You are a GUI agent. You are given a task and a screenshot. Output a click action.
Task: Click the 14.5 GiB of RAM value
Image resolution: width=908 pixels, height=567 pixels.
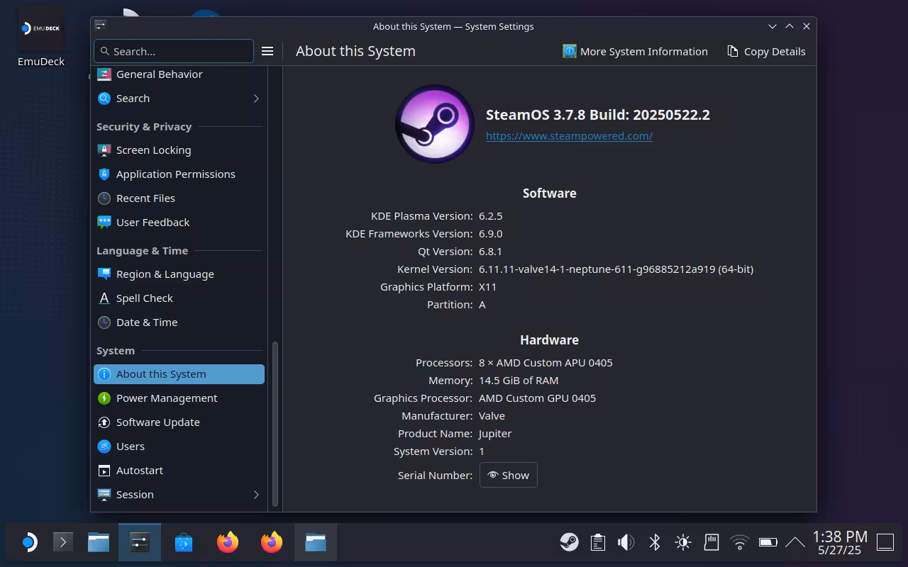coord(519,381)
